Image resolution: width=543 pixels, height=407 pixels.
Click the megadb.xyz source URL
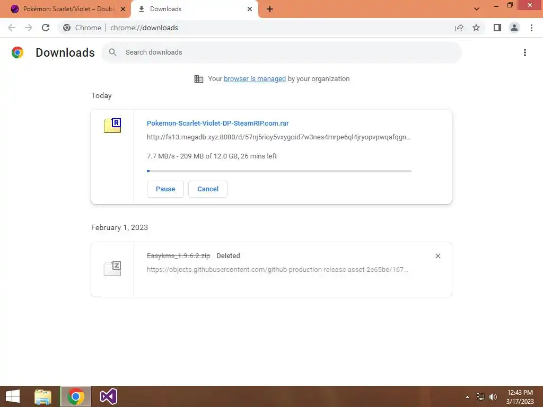(279, 137)
